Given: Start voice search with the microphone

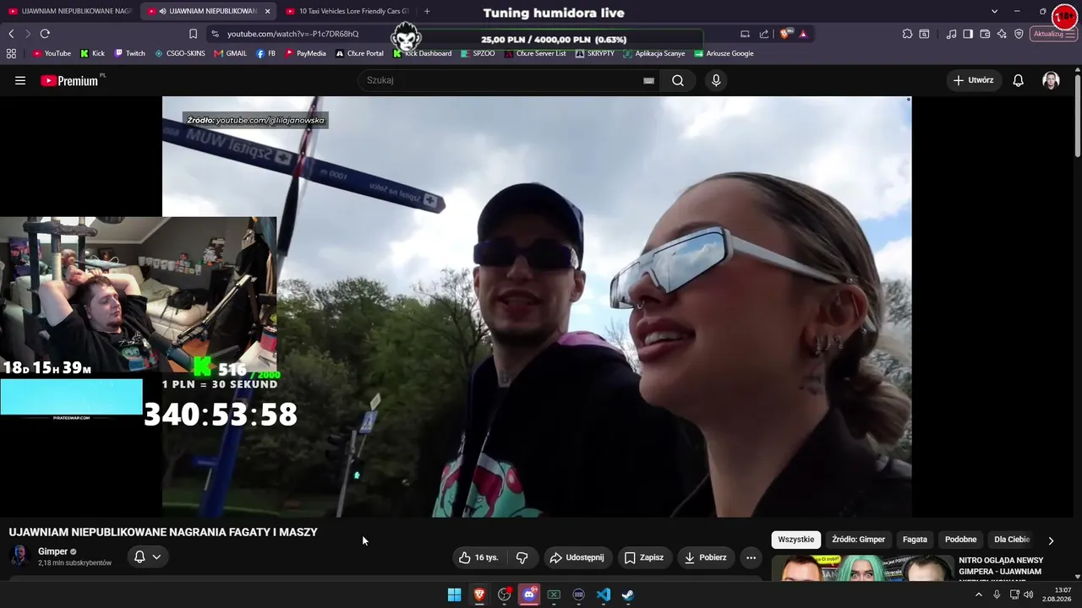Looking at the screenshot, I should coord(716,80).
